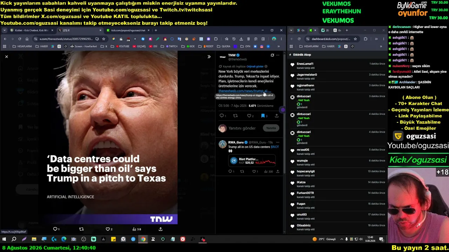
Task: Open the TNW tweet more options menu
Action: tap(278, 55)
